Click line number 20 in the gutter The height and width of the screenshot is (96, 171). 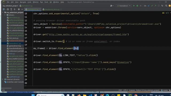coord(26,48)
